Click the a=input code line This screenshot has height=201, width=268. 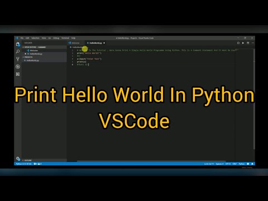click(x=89, y=59)
